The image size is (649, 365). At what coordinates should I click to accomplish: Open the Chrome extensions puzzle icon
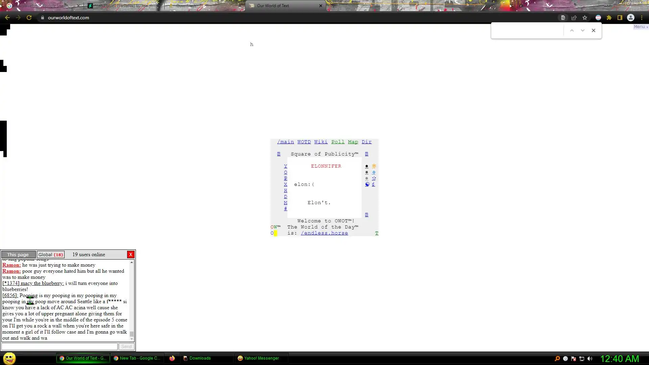(609, 18)
